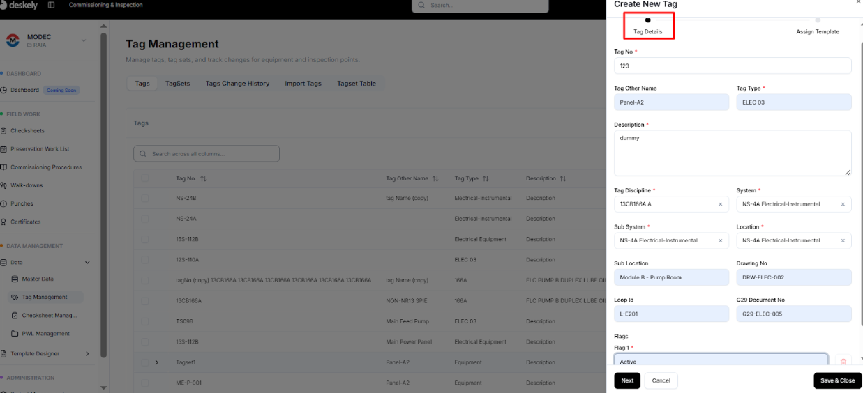Focus the Tag No input field
Screen dimensions: 863x393
point(733,65)
